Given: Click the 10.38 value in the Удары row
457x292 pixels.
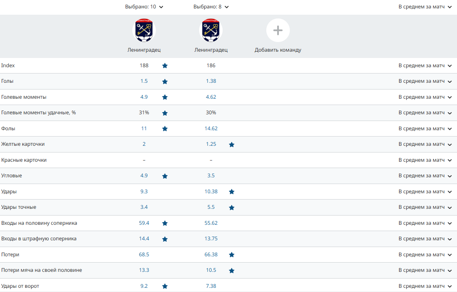Looking at the screenshot, I should point(211,192).
